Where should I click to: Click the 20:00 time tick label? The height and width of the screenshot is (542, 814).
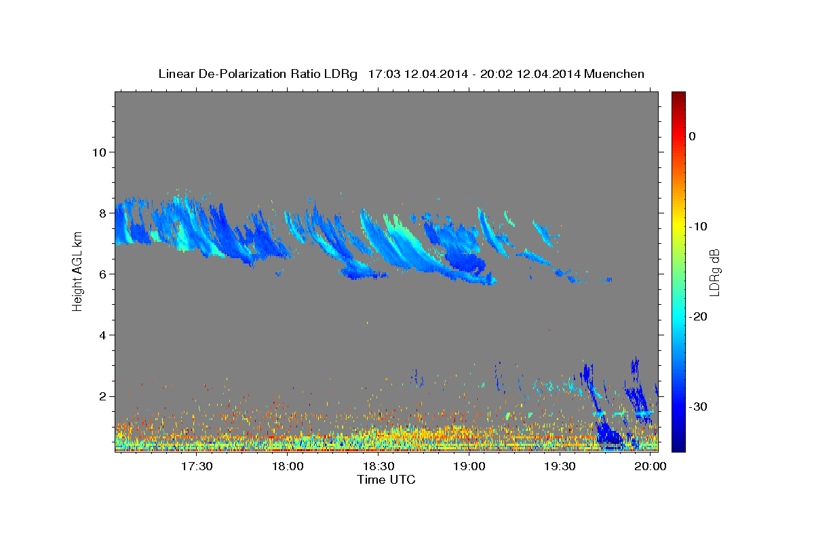tap(651, 467)
